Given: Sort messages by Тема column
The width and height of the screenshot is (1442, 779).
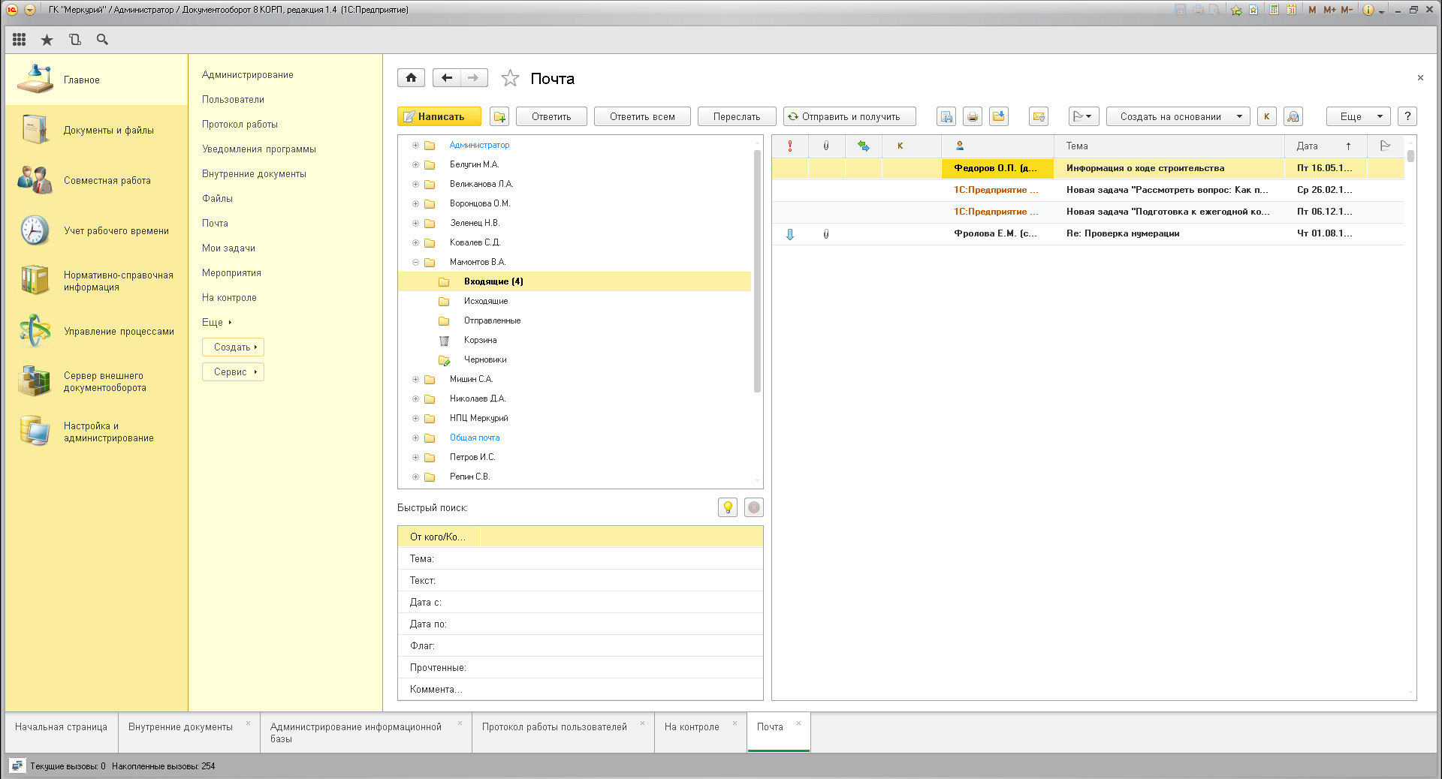Looking at the screenshot, I should click(1169, 146).
